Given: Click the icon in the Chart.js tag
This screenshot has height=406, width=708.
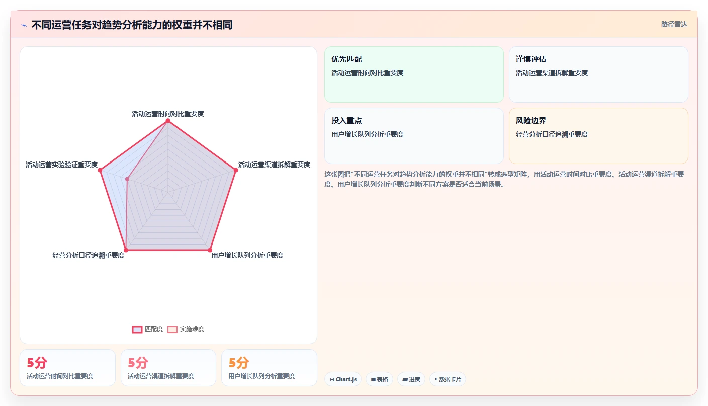Looking at the screenshot, I should 332,379.
